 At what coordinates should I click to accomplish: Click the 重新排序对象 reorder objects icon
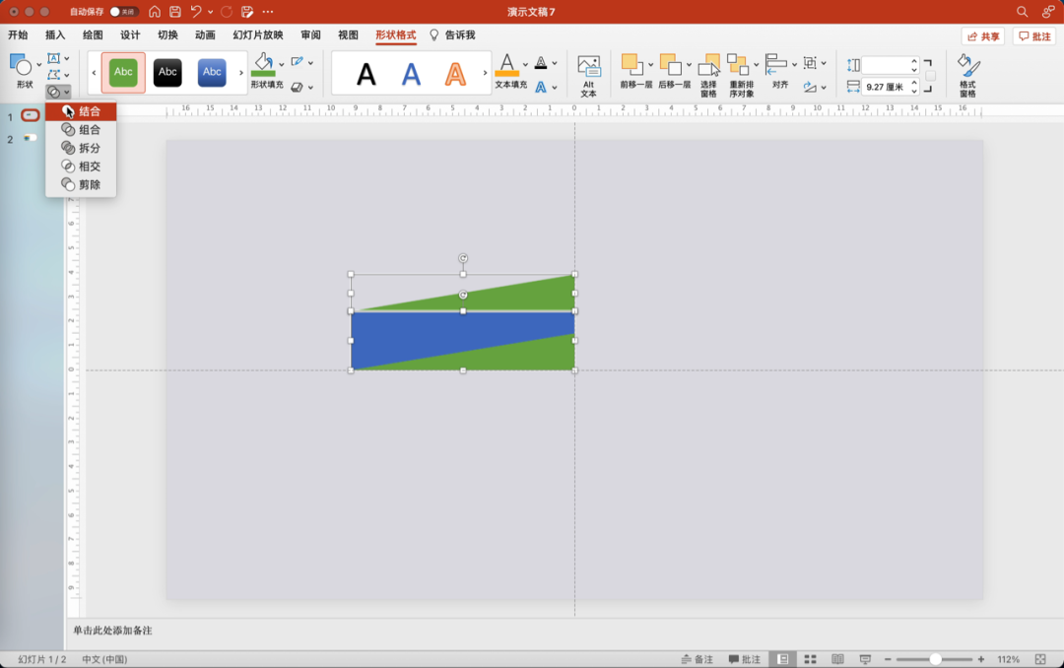tap(738, 65)
